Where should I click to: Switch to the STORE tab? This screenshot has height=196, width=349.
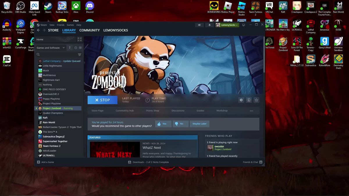point(53,30)
